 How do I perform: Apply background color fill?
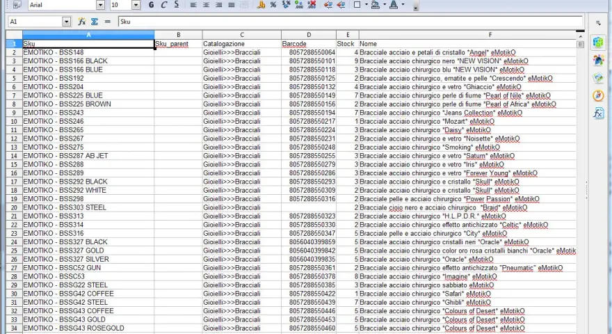(x=375, y=5)
